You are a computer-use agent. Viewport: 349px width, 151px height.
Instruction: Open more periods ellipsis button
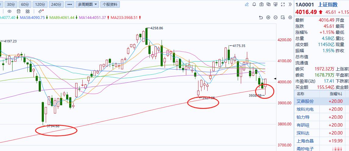click(x=70, y=4)
